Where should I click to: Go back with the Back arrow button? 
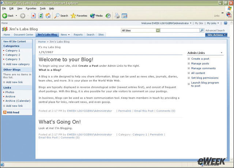(x=8, y=16)
